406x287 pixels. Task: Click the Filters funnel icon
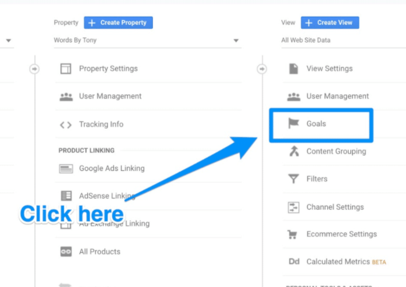point(293,179)
